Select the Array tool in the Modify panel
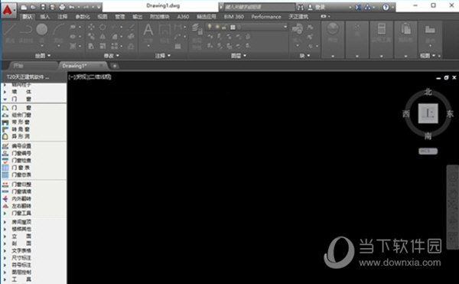 [115, 46]
